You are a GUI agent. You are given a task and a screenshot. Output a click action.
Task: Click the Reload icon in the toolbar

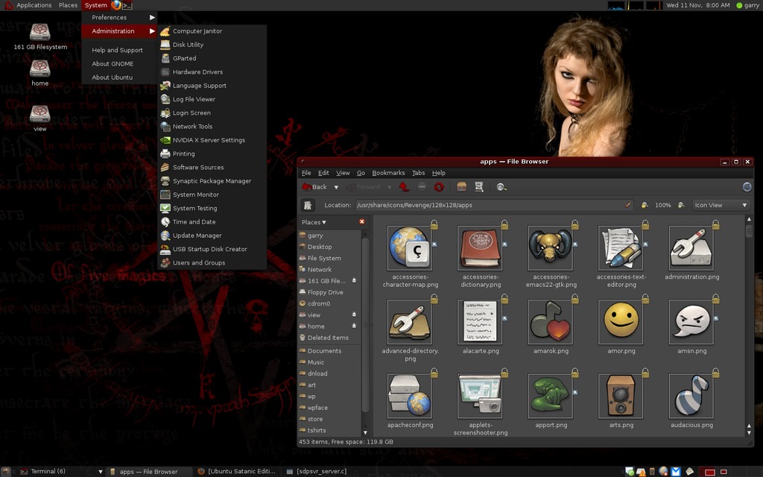pyautogui.click(x=437, y=187)
